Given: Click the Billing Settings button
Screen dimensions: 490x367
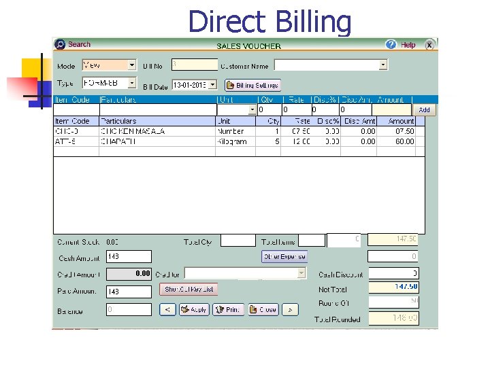Looking at the screenshot, I should click(x=252, y=85).
